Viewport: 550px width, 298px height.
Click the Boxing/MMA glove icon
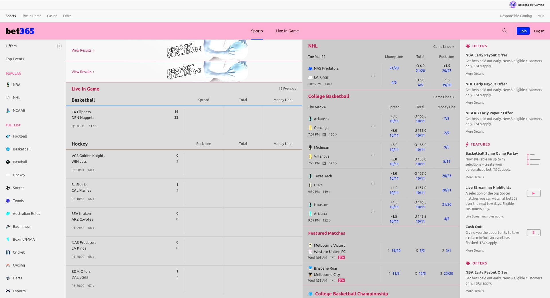(x=8, y=239)
